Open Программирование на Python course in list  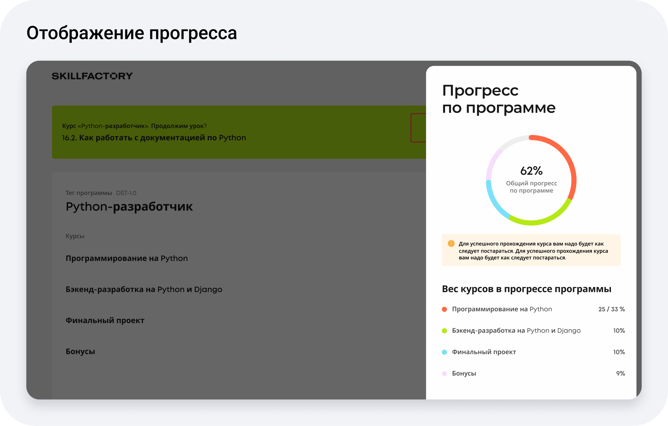(x=127, y=258)
